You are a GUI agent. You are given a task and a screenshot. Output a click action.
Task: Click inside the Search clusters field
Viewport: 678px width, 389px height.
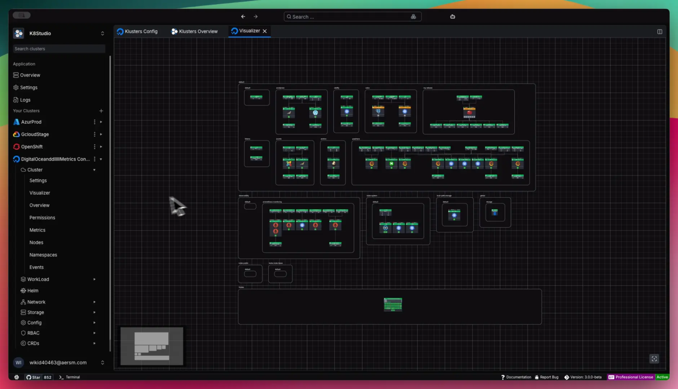tap(59, 49)
